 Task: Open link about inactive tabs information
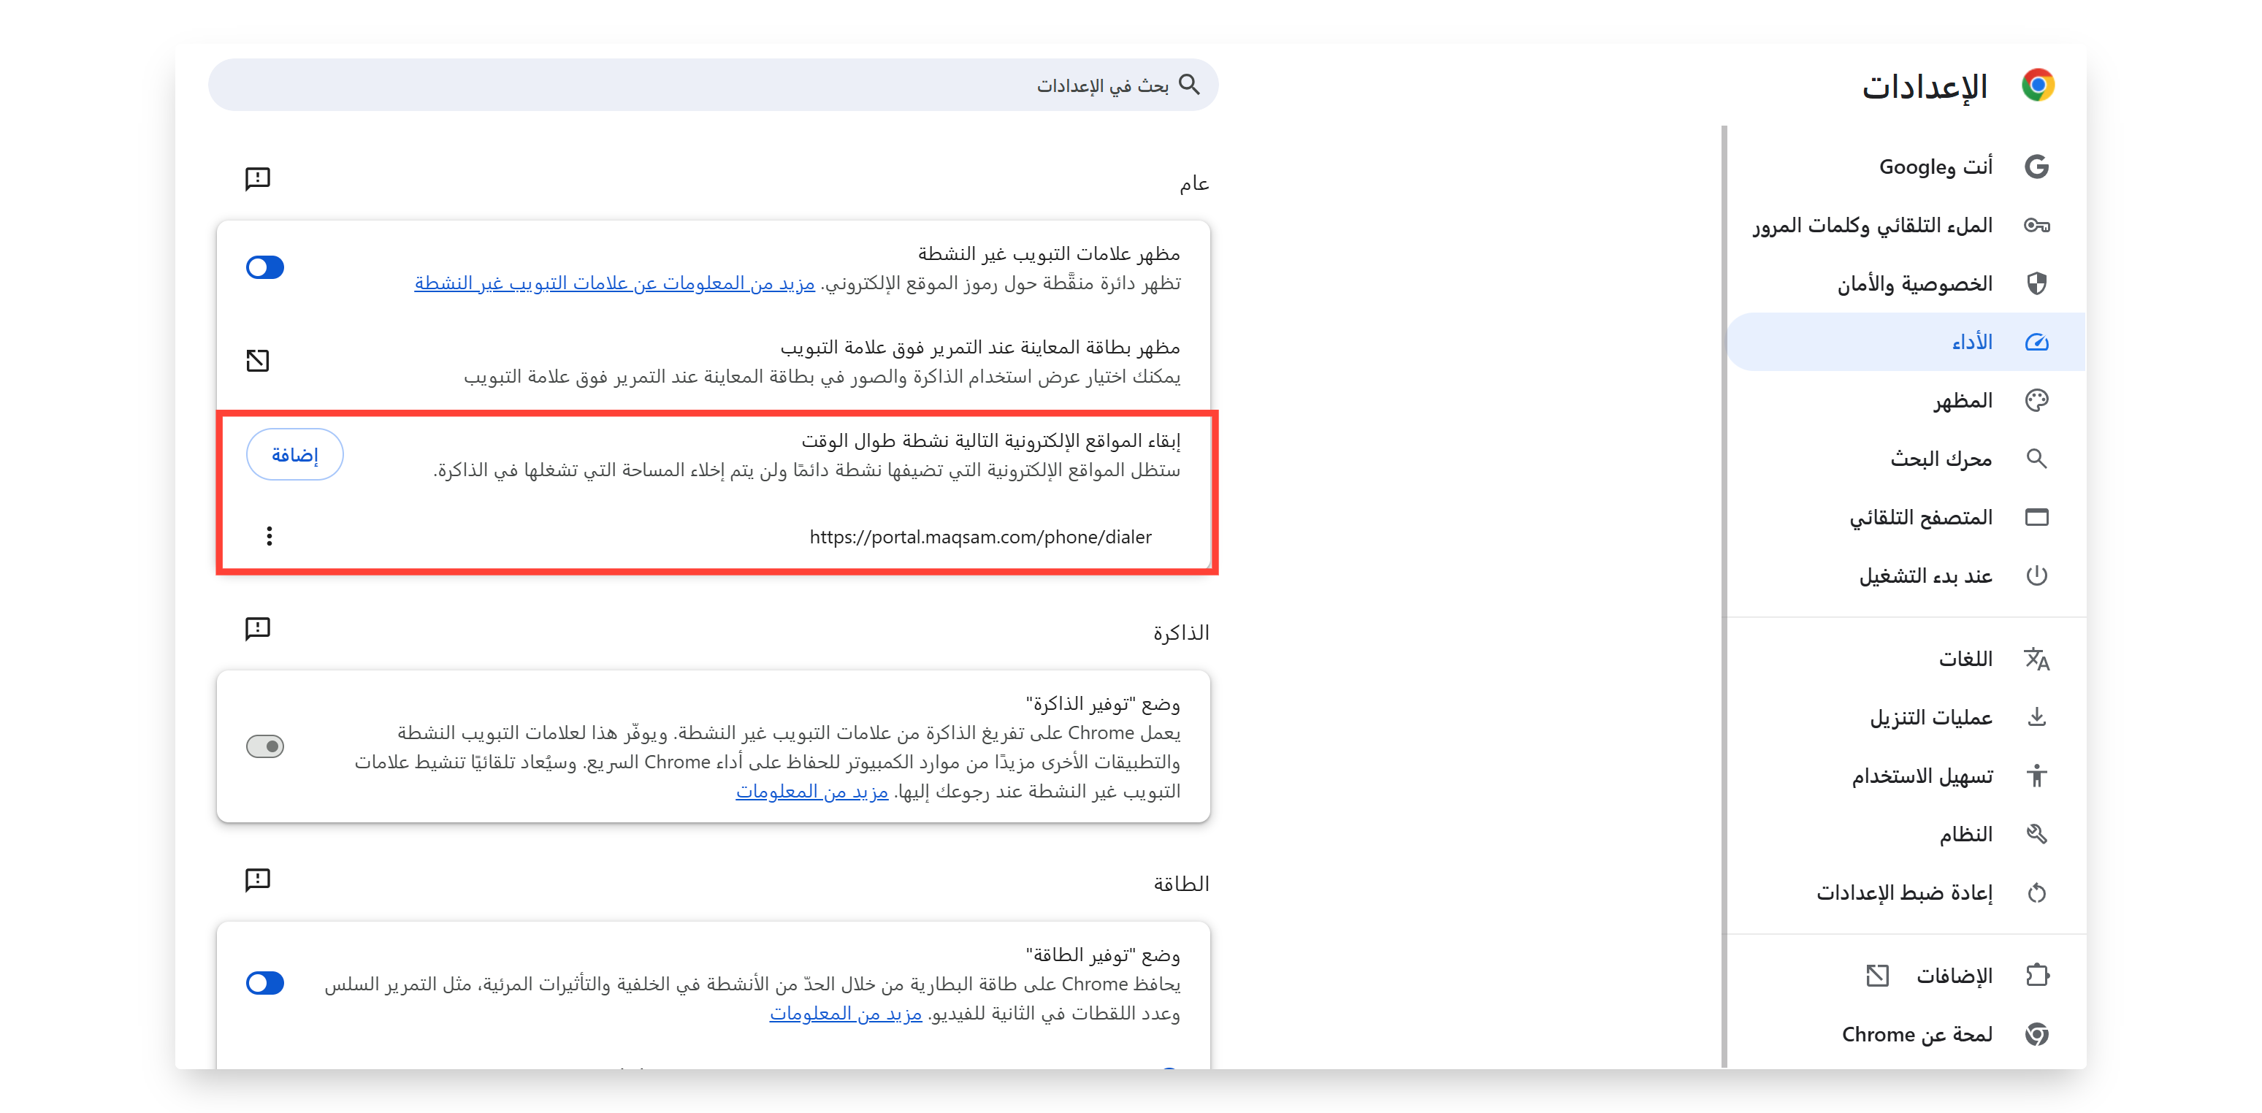coord(615,283)
